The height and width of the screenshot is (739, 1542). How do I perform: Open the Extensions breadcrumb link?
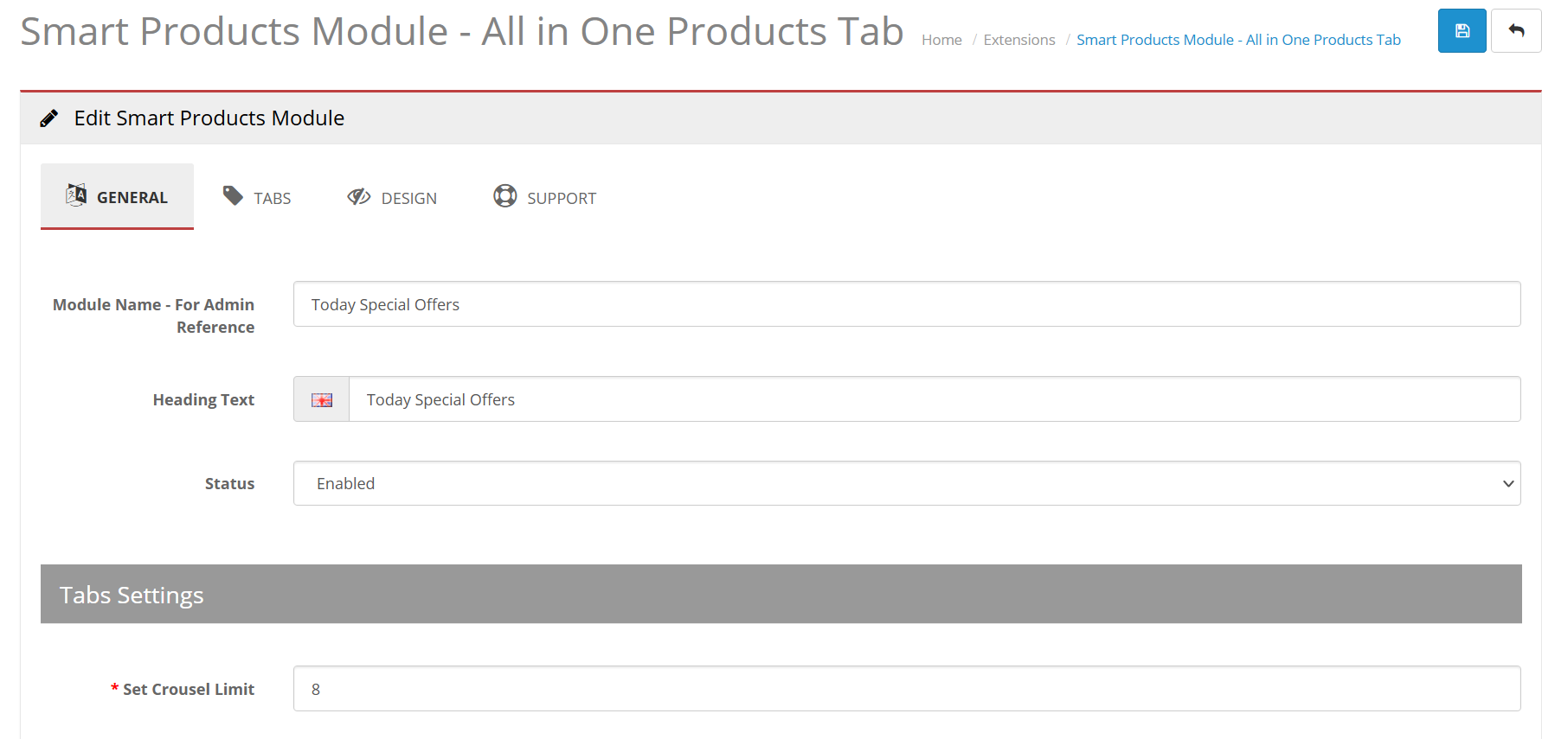pyautogui.click(x=1018, y=40)
